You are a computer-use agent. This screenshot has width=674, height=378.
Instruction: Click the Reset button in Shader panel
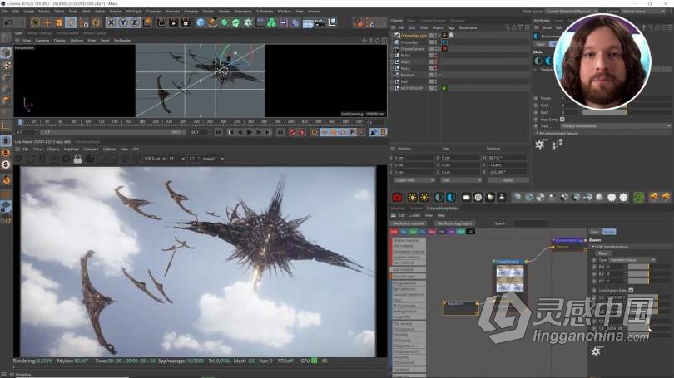pos(603,253)
